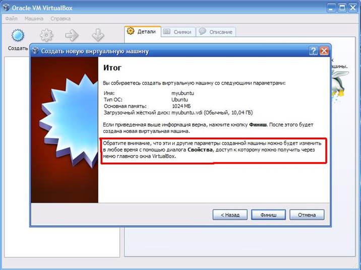The image size is (361, 270).
Task: Open the Машина menu
Action: 34,19
